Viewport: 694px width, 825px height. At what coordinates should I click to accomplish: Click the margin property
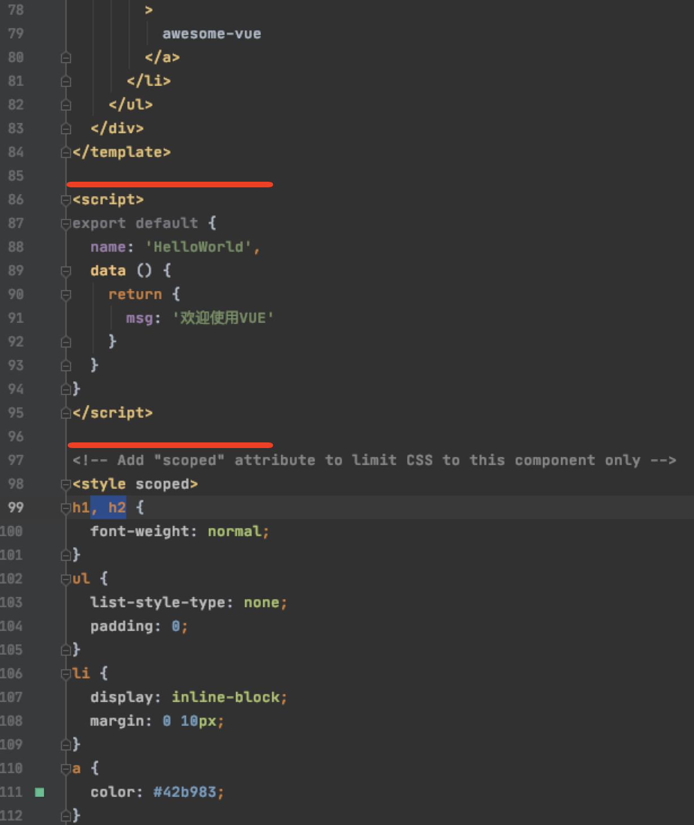click(117, 721)
